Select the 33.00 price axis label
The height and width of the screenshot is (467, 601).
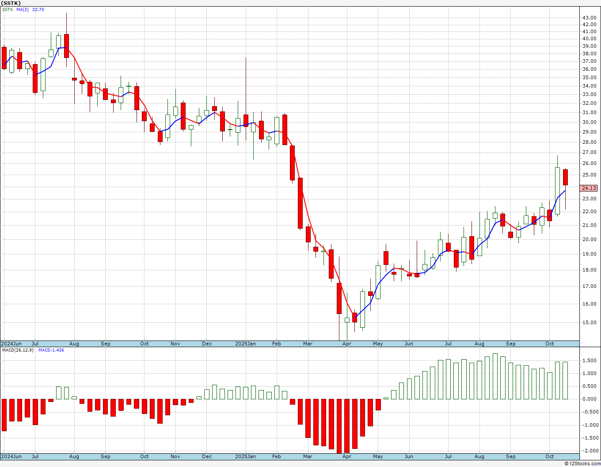[x=589, y=94]
